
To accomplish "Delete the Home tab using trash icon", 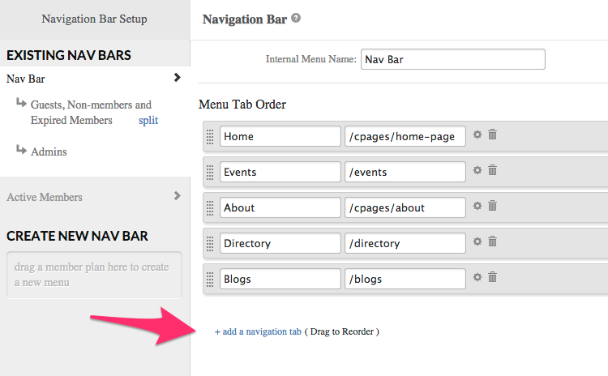I will (492, 135).
